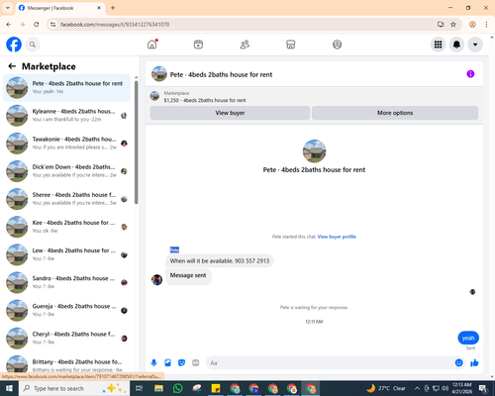
Task: Open the Friends icon in top navigation
Action: [245, 45]
